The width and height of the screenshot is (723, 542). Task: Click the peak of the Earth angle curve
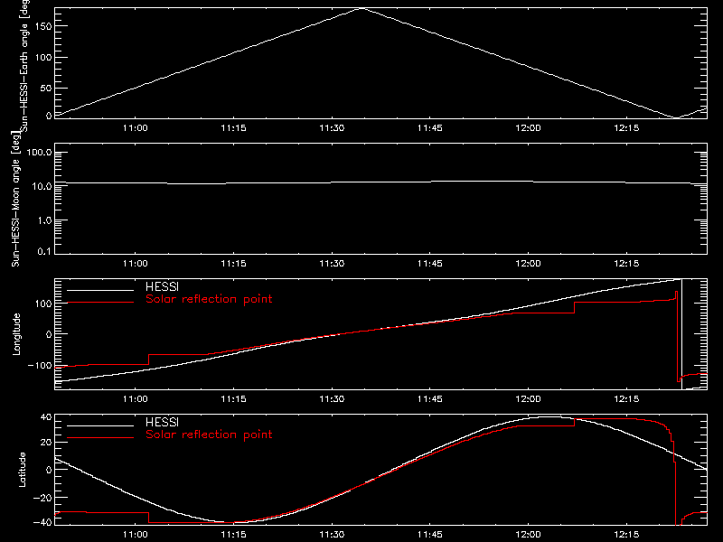click(361, 8)
